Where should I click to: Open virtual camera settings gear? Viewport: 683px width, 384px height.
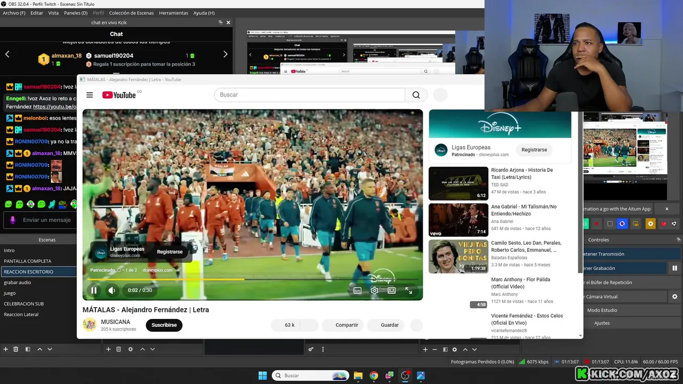[674, 297]
